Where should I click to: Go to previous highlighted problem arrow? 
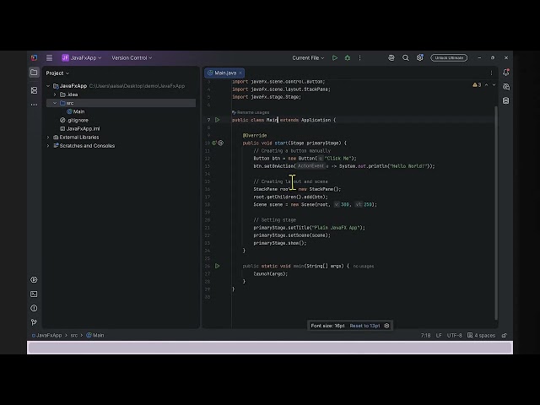click(x=486, y=84)
